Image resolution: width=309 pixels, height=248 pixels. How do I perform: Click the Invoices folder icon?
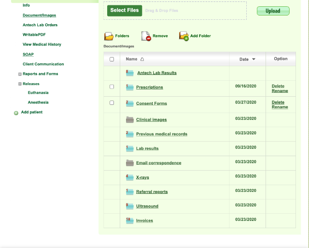point(130,220)
